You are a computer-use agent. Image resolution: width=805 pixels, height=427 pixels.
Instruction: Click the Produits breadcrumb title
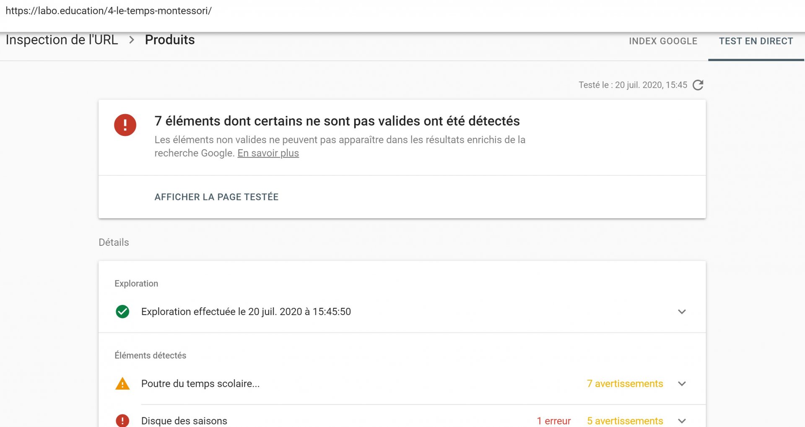click(x=170, y=40)
